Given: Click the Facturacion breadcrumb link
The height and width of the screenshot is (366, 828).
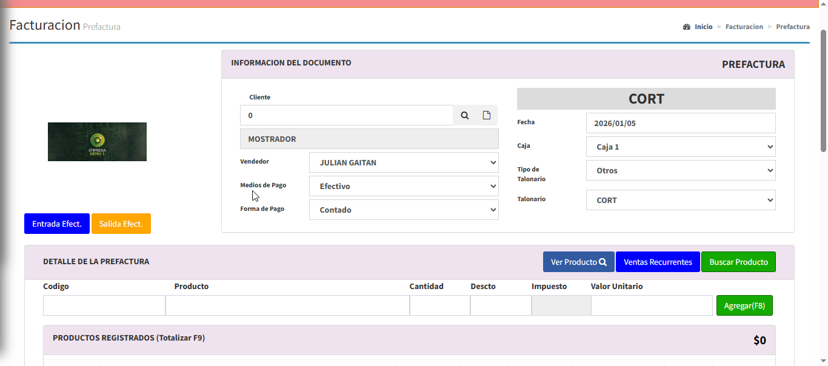Looking at the screenshot, I should coord(744,27).
